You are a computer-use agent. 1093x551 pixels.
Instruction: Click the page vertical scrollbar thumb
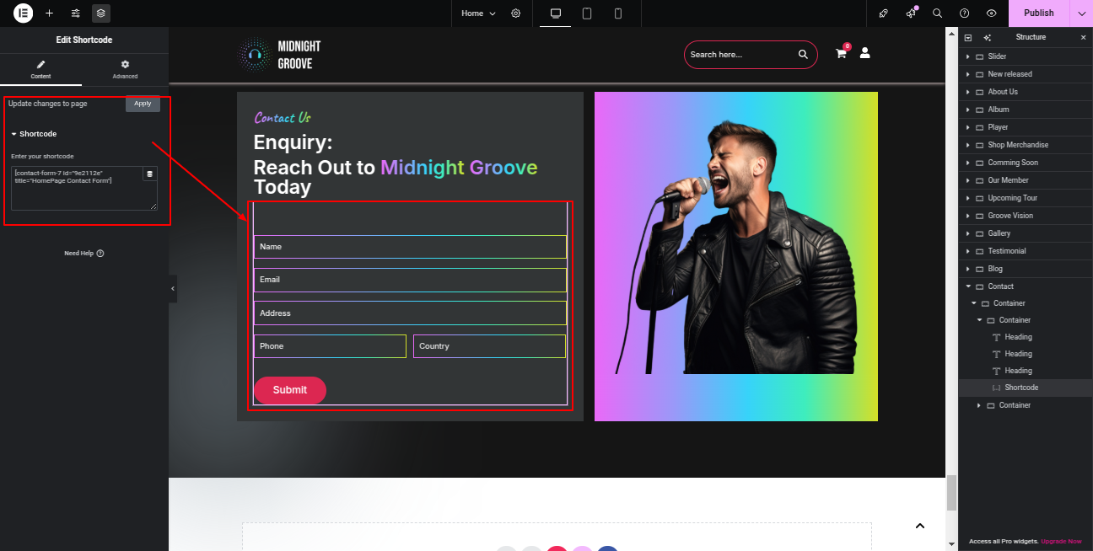coord(952,493)
